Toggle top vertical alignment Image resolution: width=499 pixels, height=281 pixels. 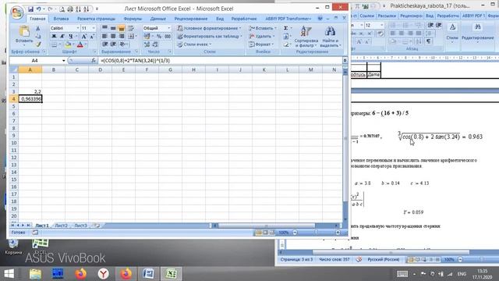click(104, 28)
